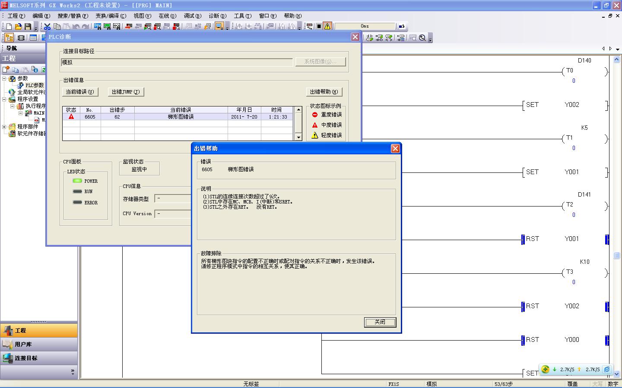Toggle the navigation window toolbar button

(9, 38)
